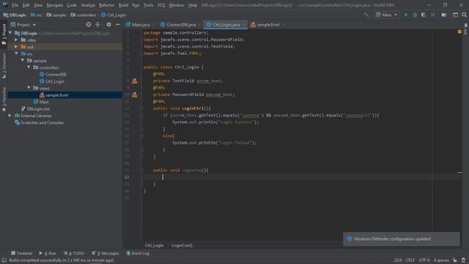Click the Stop process icon
The image size is (469, 264).
[432, 15]
